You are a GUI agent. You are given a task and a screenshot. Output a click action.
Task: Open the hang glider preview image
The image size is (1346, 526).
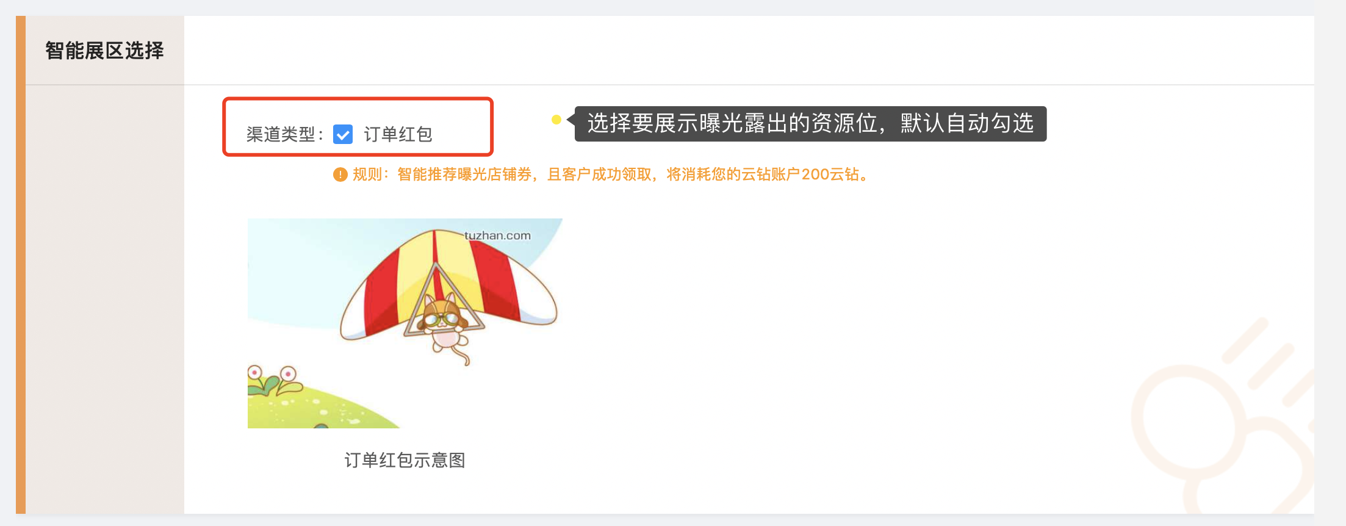click(x=405, y=323)
